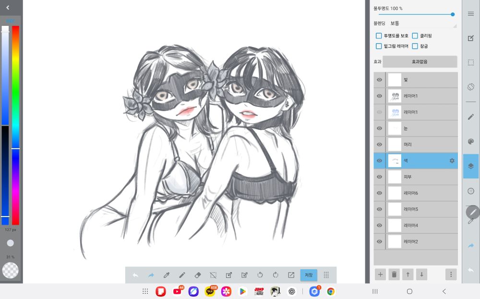Viewport: 480px width, 299px height.
Task: Open YouTube from the taskbar
Action: tap(177, 292)
